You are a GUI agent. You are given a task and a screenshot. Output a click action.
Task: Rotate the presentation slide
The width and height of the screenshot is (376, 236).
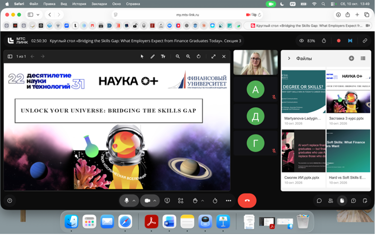[199, 56]
